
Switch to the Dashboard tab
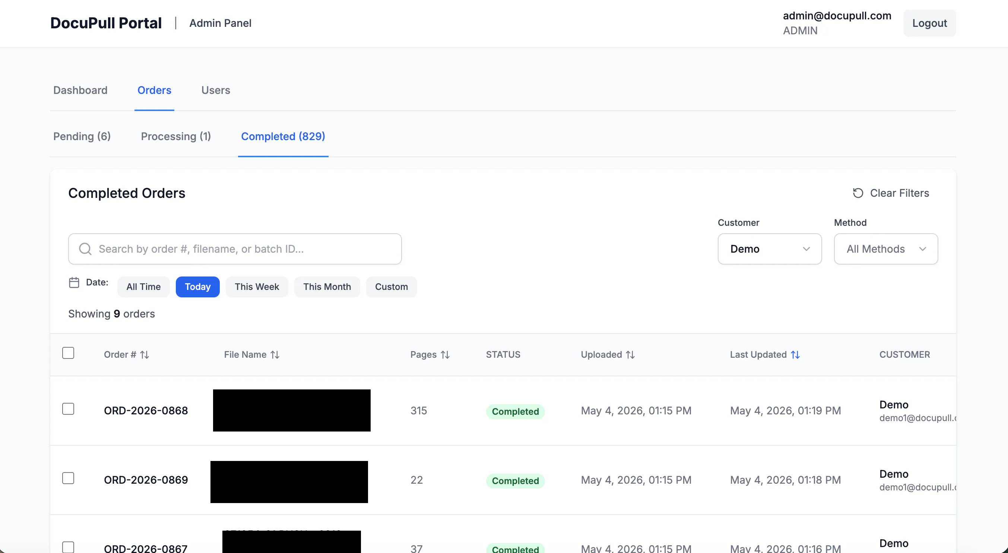[x=80, y=91]
